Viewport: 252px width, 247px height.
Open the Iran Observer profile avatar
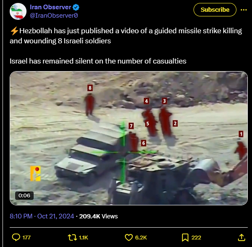(18, 11)
